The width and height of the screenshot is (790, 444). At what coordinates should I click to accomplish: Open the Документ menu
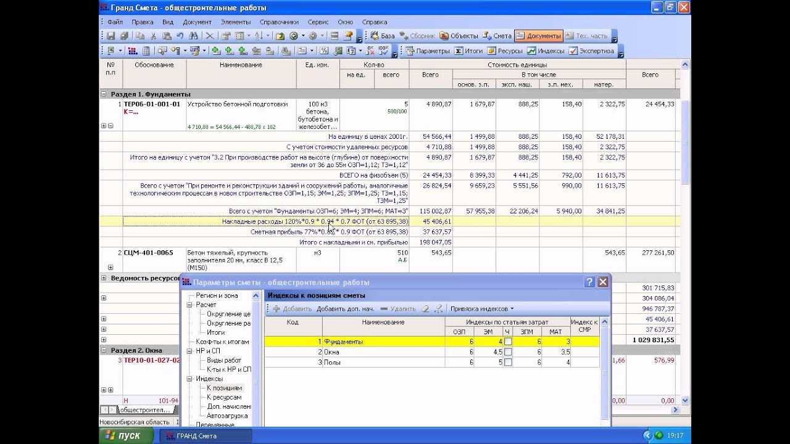click(x=197, y=22)
